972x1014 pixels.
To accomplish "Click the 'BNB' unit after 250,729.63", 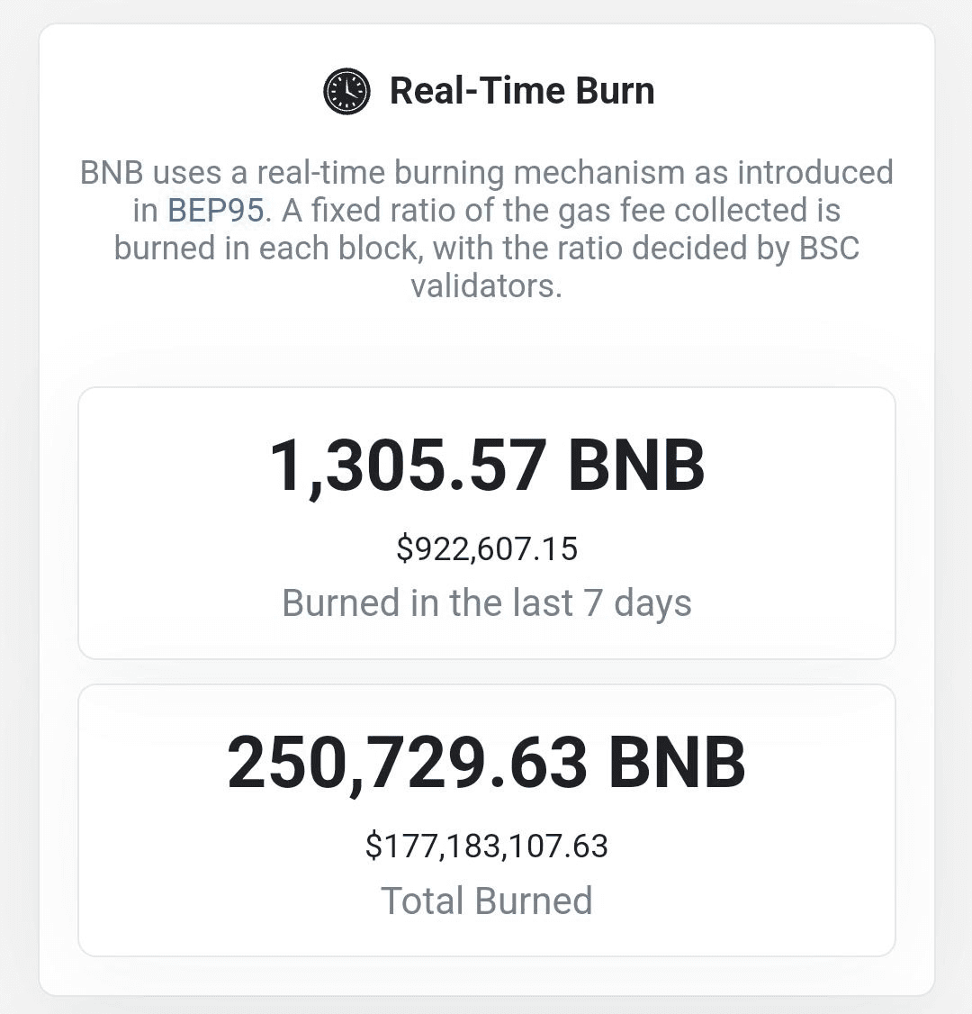I will tap(678, 763).
